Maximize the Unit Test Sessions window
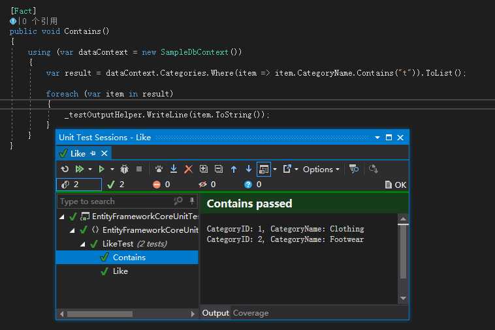495x330 pixels. tap(389, 138)
